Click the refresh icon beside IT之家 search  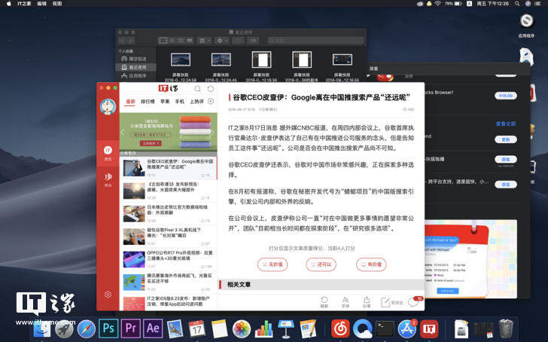click(211, 89)
